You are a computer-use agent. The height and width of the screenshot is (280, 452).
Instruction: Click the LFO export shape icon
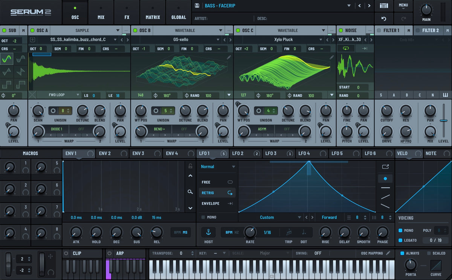pos(385,167)
